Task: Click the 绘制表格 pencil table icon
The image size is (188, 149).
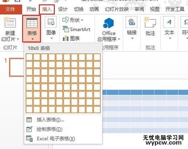Action: pyautogui.click(x=29, y=129)
